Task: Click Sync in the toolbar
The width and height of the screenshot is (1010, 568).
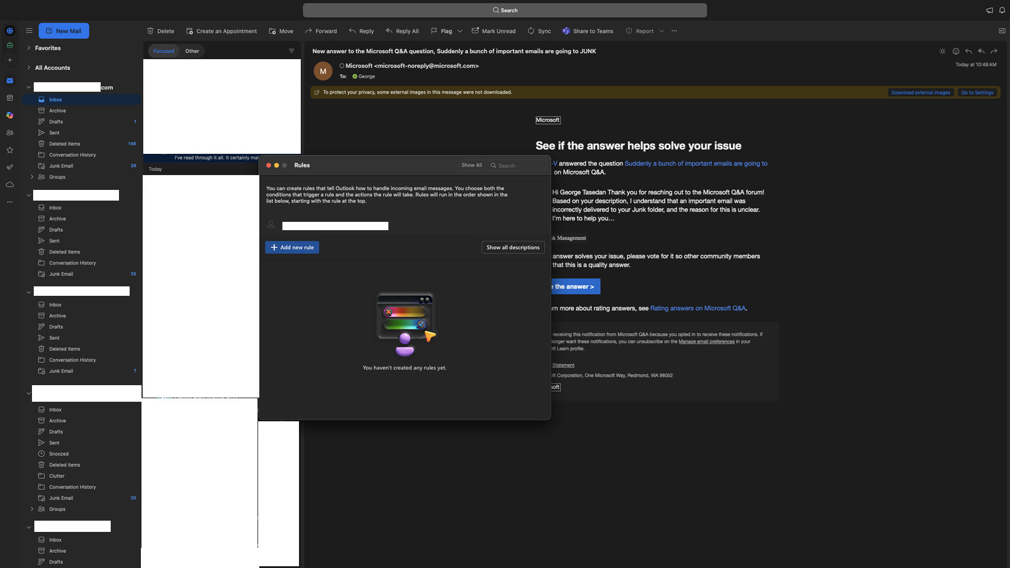Action: (539, 31)
